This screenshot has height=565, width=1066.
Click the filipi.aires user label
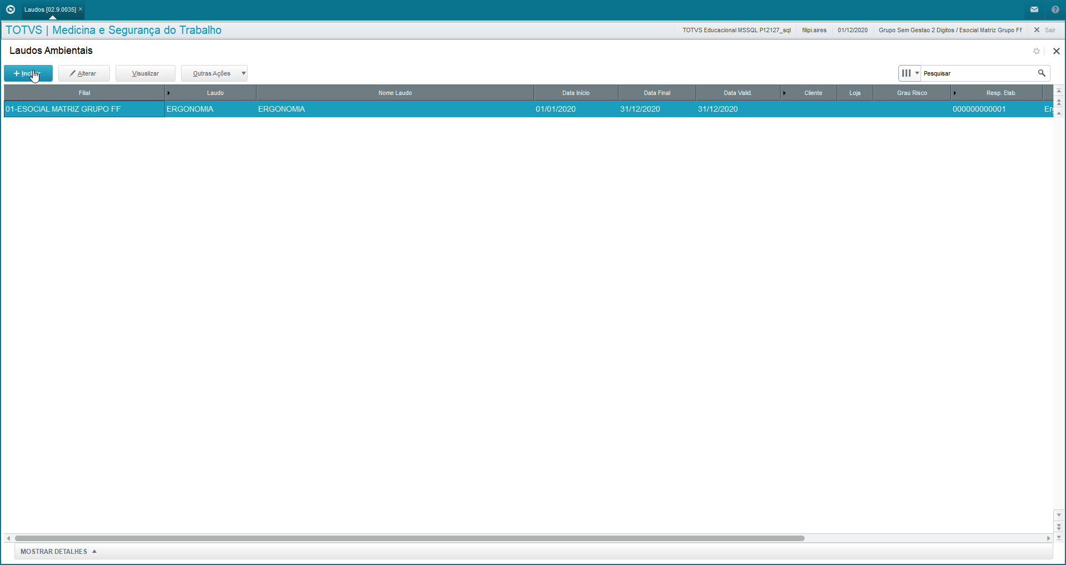[x=814, y=30]
